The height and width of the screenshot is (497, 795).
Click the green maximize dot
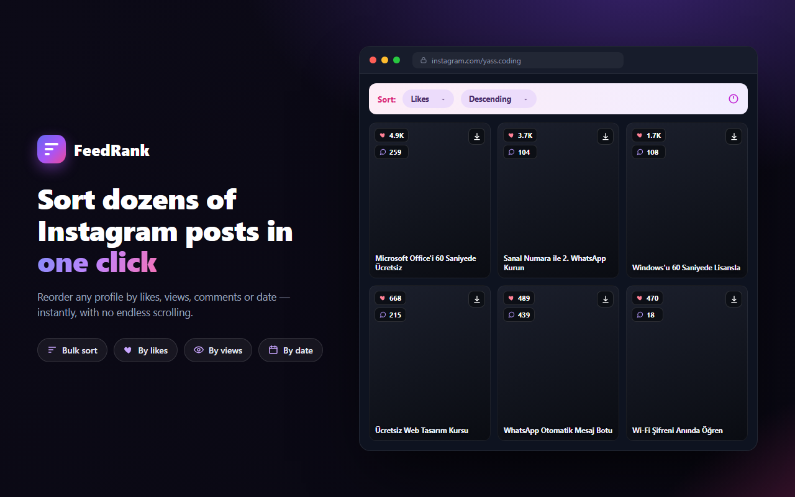point(396,60)
